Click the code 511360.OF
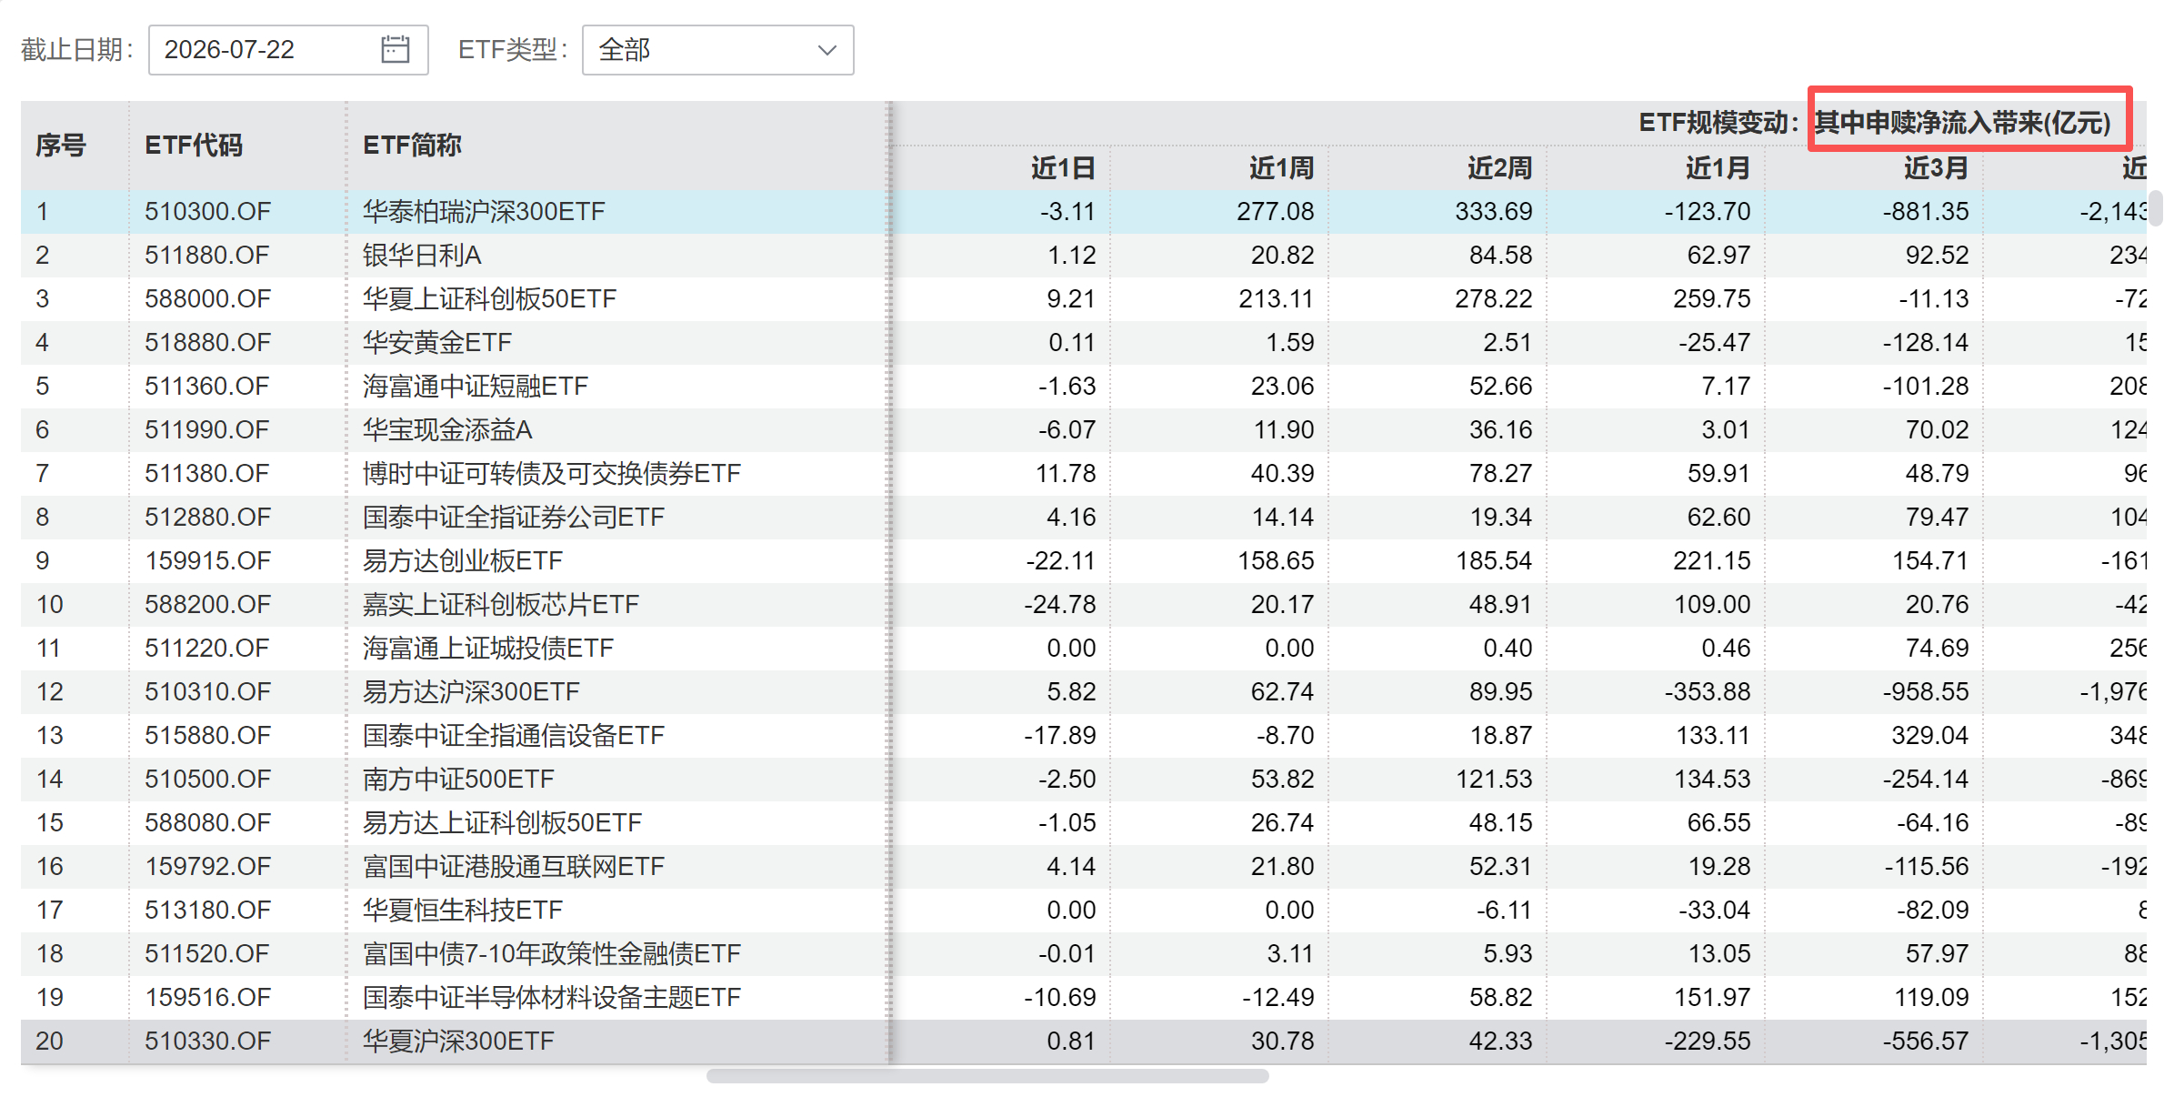2164x1097 pixels. 207,387
